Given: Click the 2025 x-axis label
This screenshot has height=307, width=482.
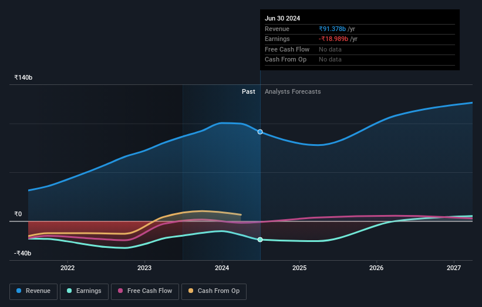Looking at the screenshot, I should pyautogui.click(x=299, y=268).
